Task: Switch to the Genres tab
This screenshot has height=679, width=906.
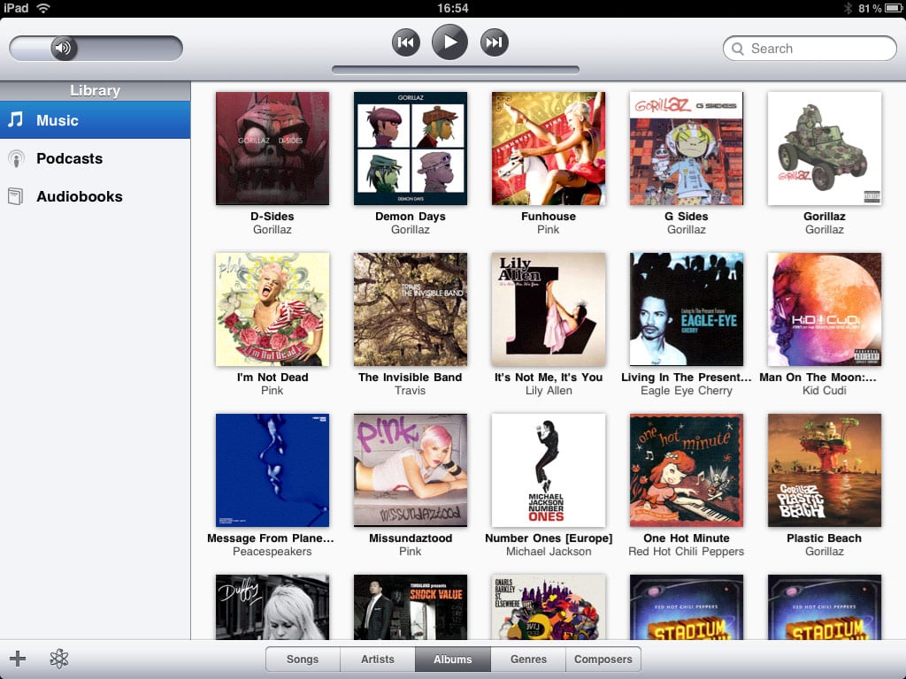Action: 528,660
